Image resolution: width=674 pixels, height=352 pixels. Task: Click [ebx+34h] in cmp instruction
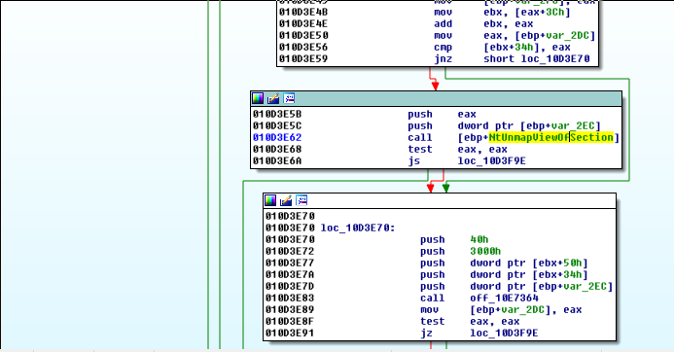[x=512, y=48]
